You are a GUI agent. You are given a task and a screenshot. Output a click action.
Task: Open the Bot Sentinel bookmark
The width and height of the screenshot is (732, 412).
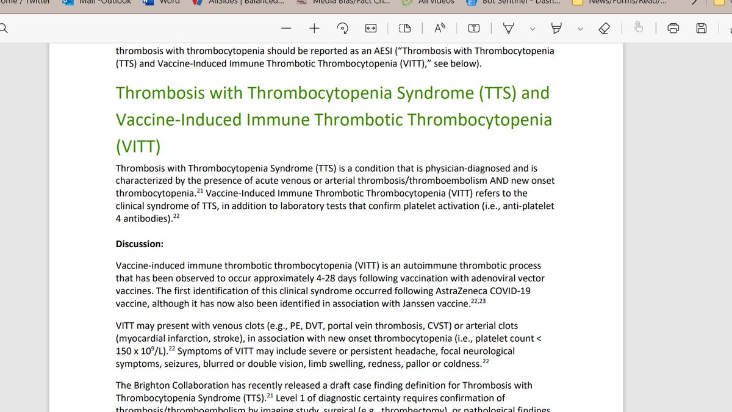(x=513, y=2)
